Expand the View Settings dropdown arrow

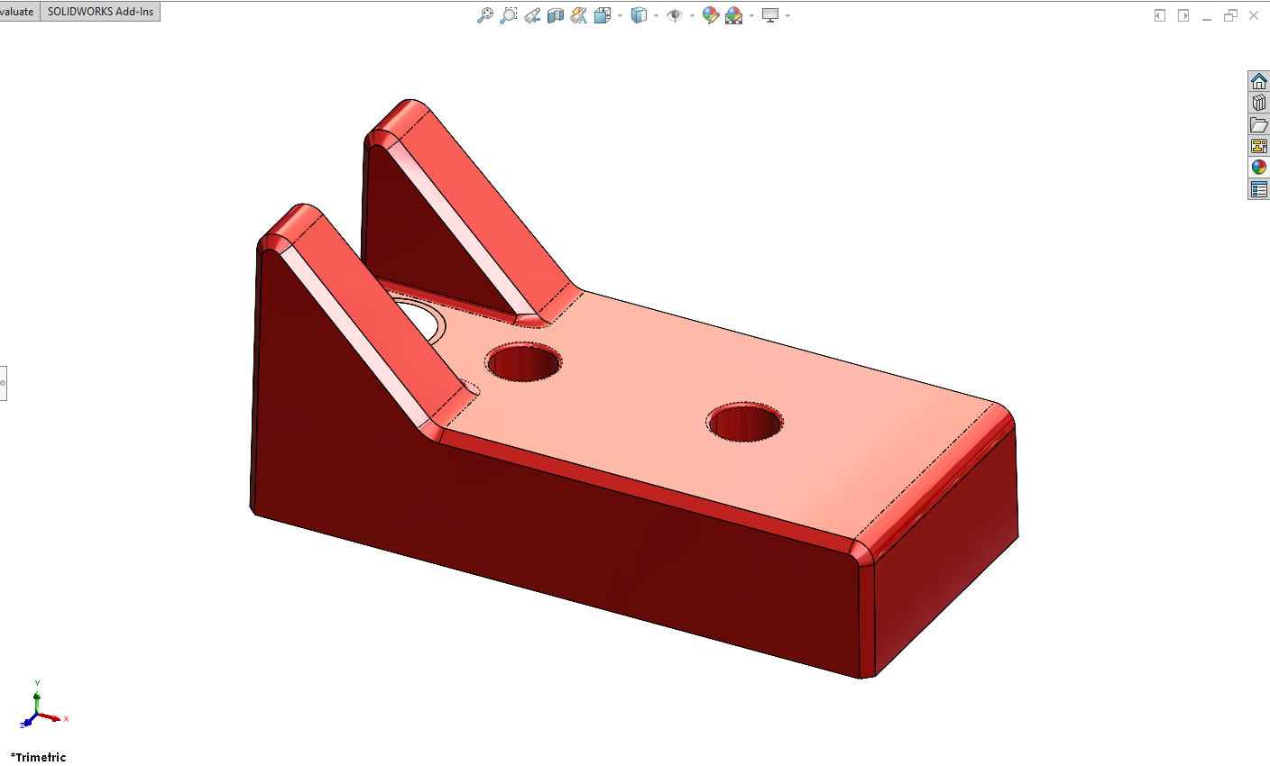[787, 16]
